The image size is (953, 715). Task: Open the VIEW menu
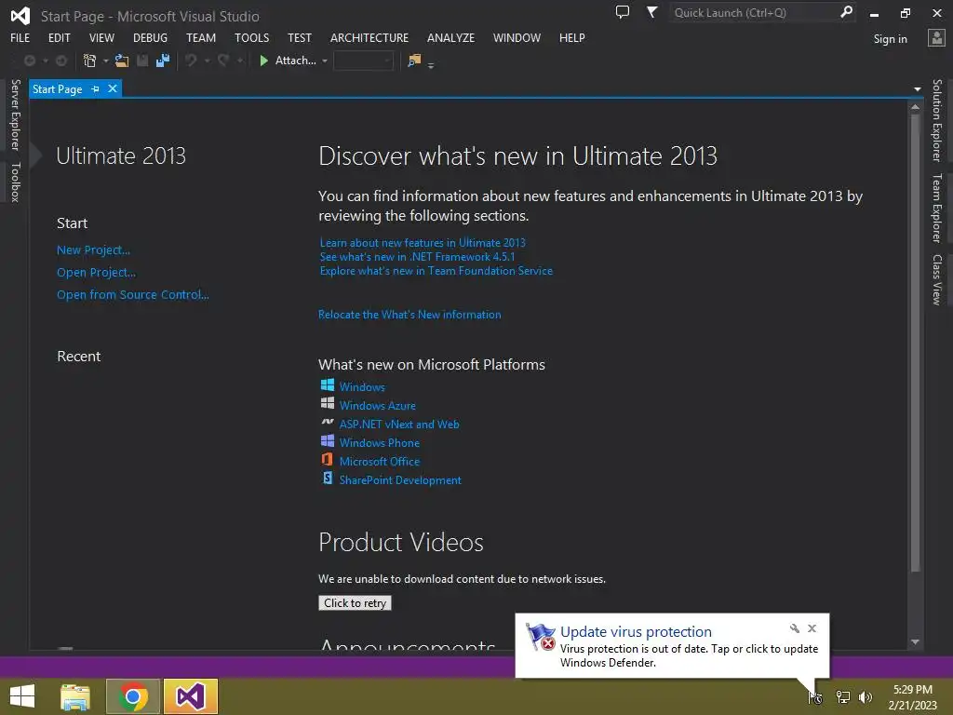101,37
